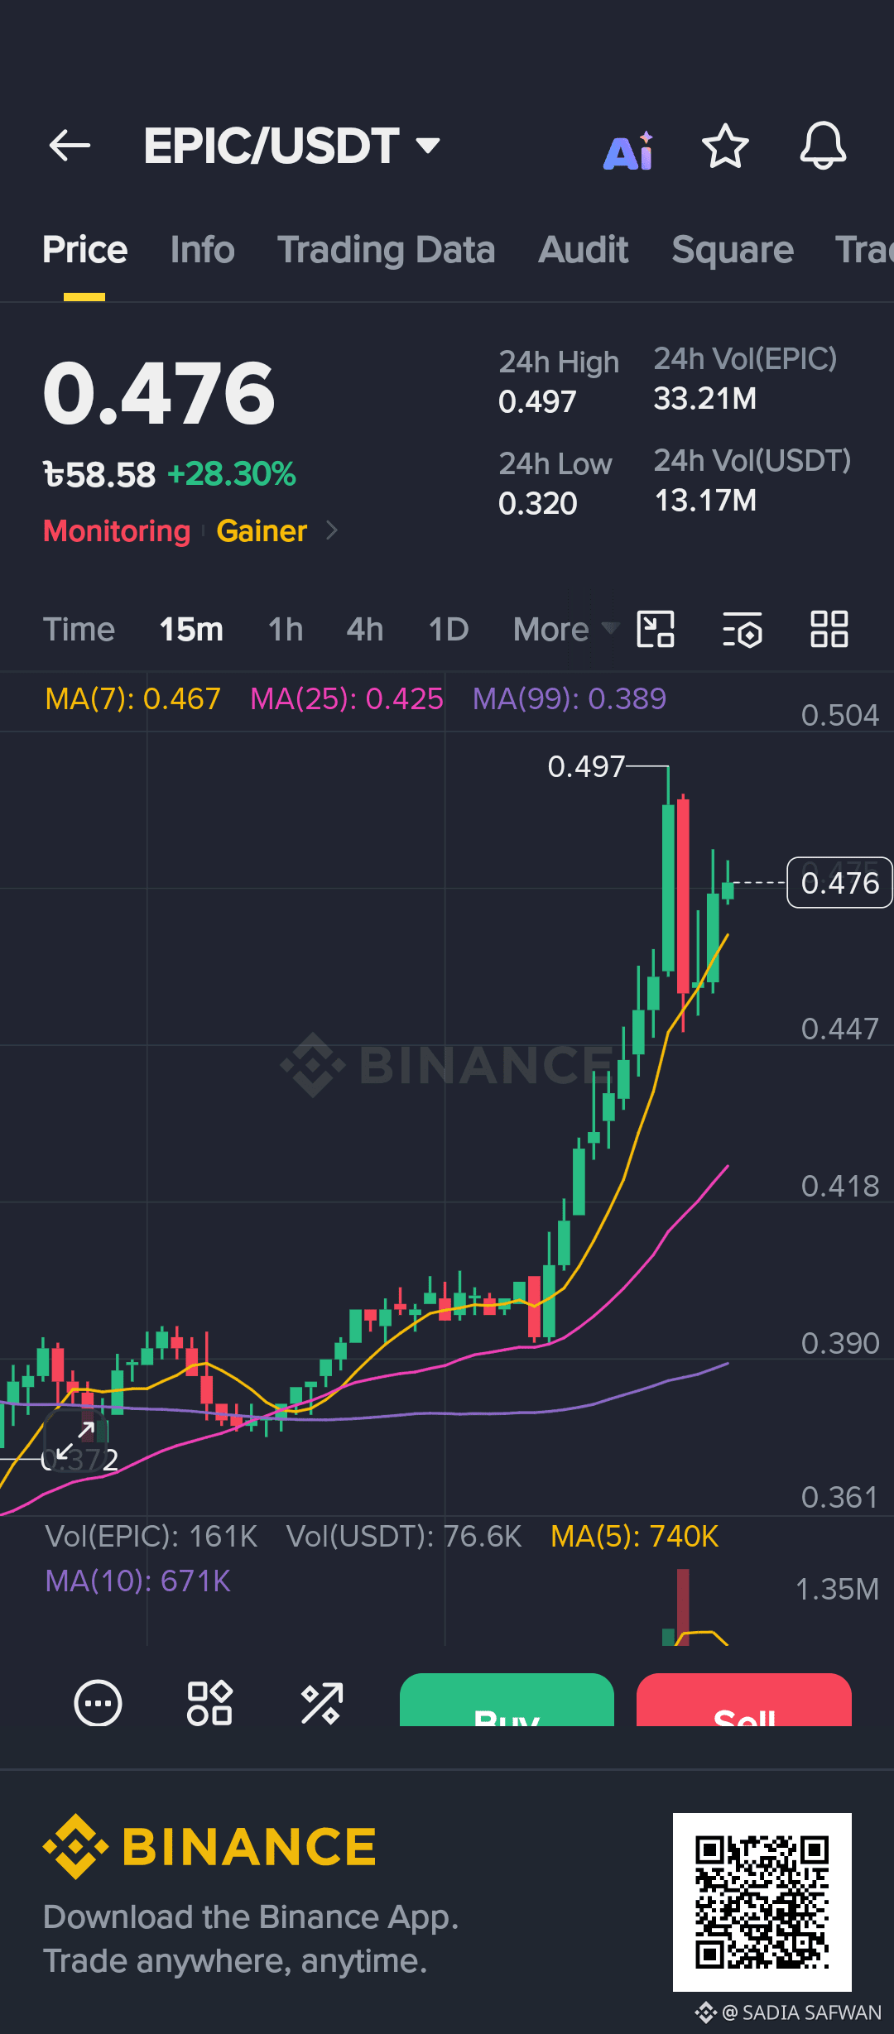The image size is (894, 2034).
Task: Select the Price tab
Action: click(84, 250)
